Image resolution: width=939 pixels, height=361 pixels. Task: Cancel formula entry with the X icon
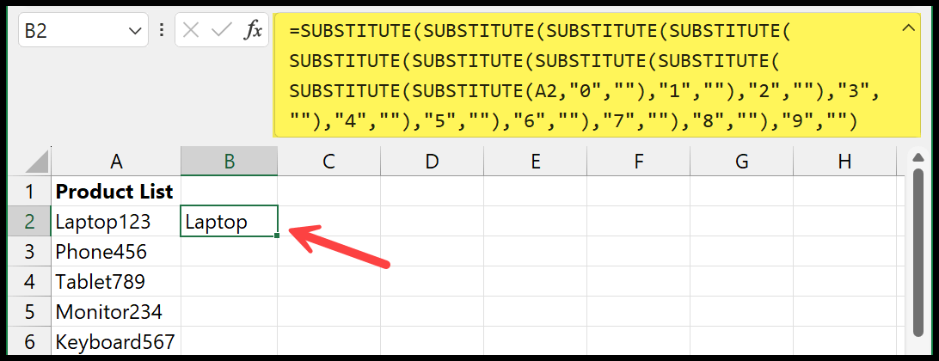pyautogui.click(x=190, y=31)
